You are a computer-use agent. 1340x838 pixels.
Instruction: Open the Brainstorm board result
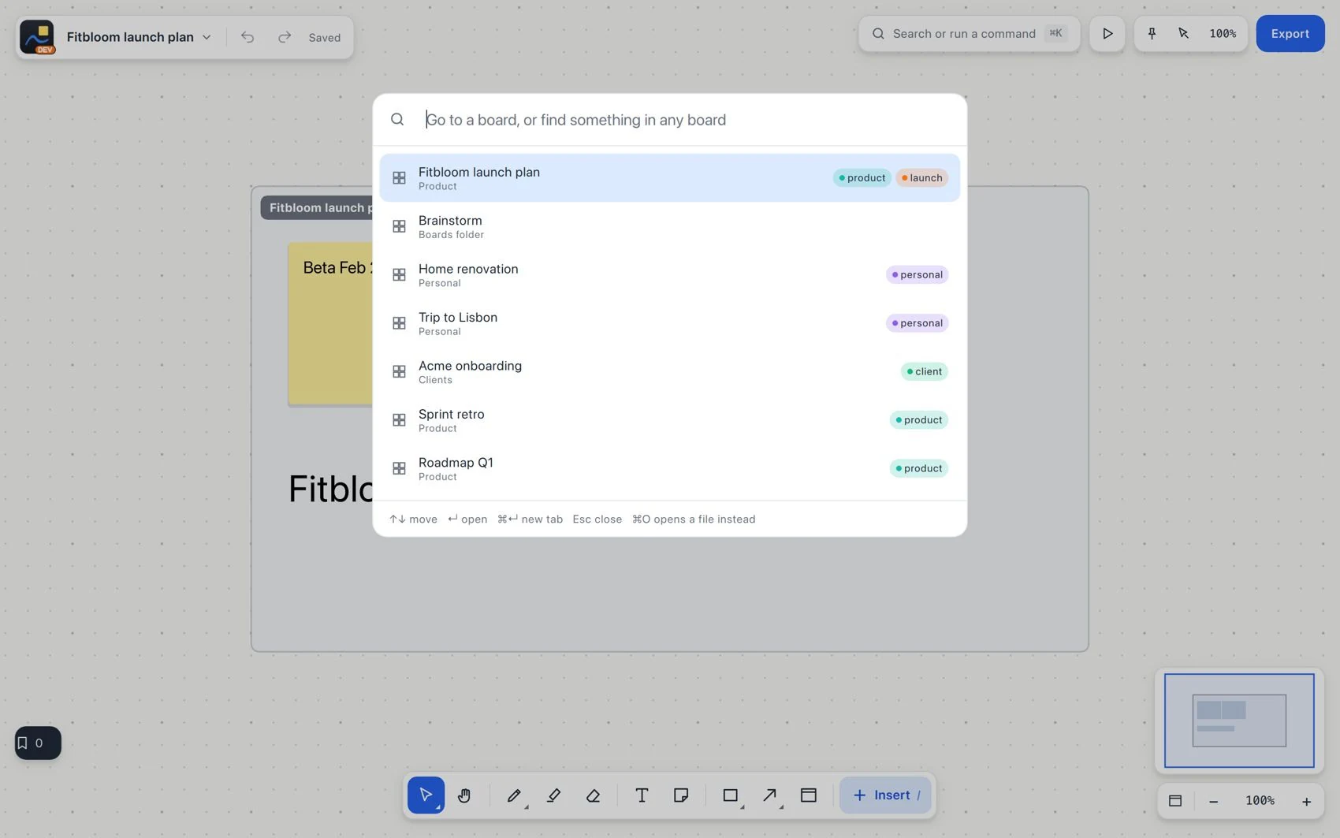click(x=670, y=226)
